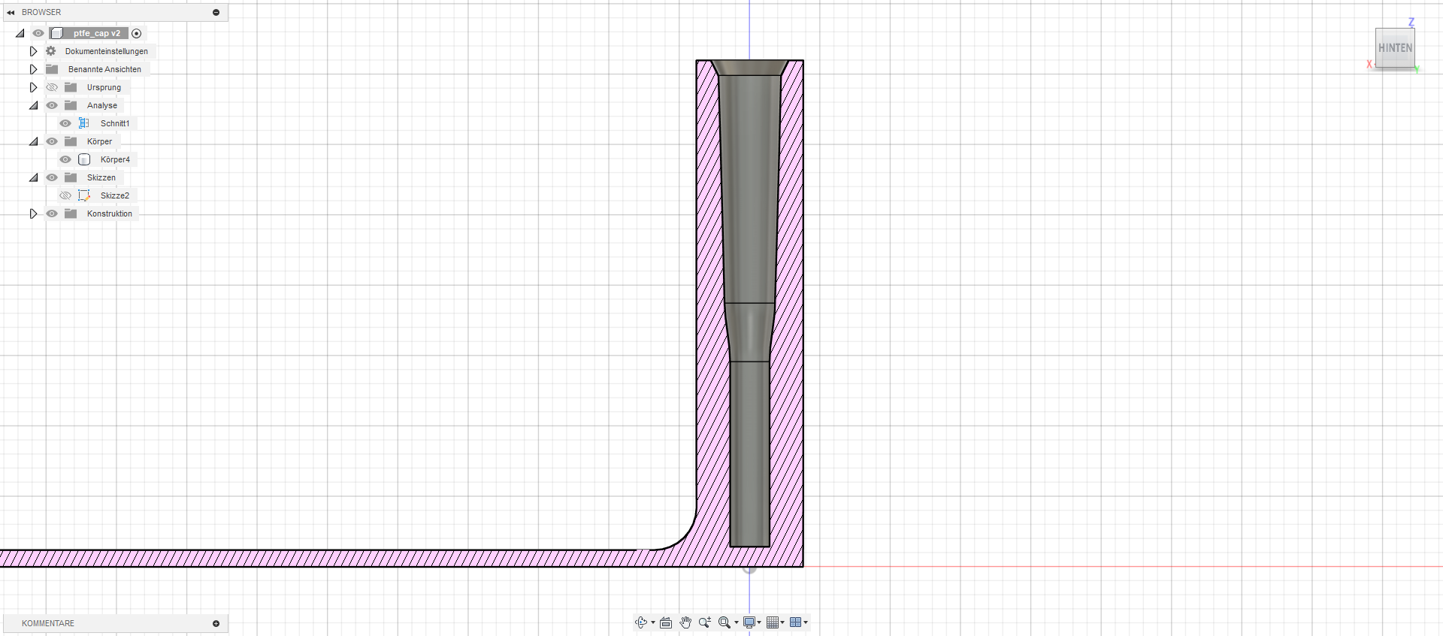Activate the Look At tool
Image resolution: width=1443 pixels, height=636 pixels.
click(x=666, y=622)
